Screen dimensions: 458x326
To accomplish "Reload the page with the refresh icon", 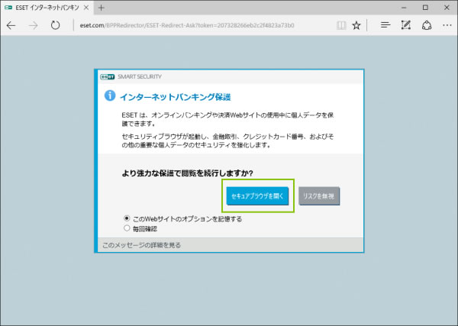I will point(55,25).
